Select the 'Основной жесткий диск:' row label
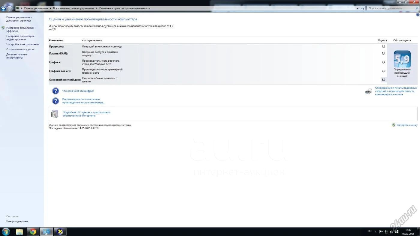The height and width of the screenshot is (236, 420). [x=65, y=80]
